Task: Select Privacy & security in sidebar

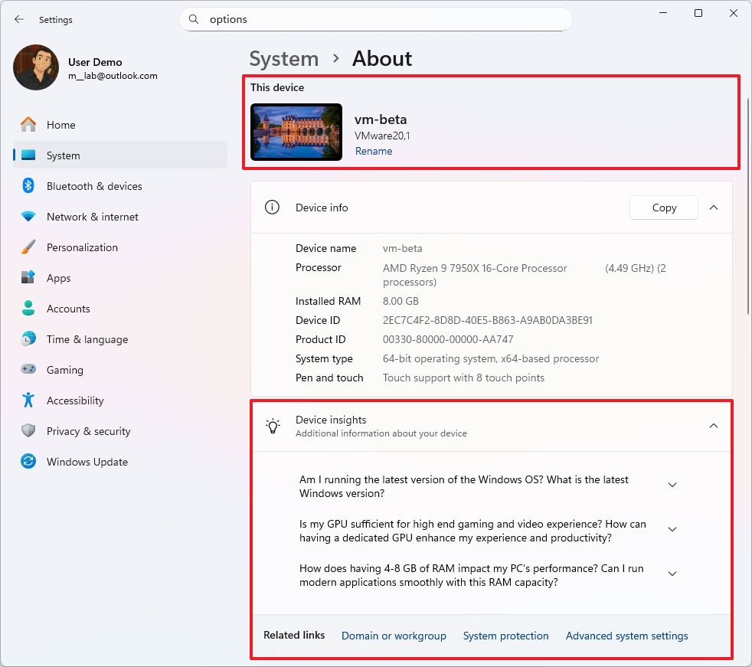Action: point(87,431)
